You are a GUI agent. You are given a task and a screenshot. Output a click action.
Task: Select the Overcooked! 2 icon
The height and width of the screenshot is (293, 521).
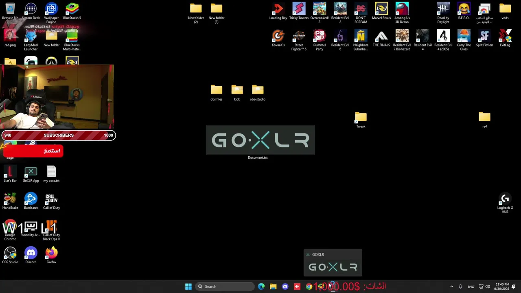pyautogui.click(x=320, y=13)
